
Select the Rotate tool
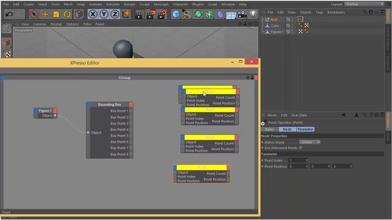[x=67, y=14]
